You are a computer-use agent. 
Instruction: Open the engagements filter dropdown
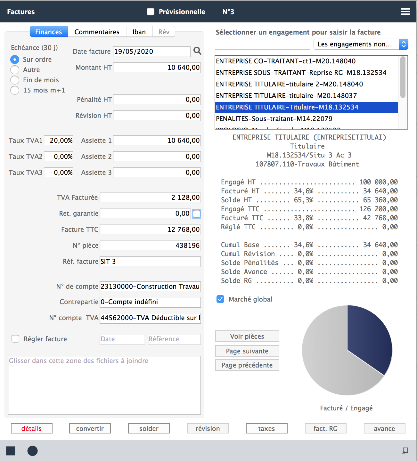[x=361, y=44]
